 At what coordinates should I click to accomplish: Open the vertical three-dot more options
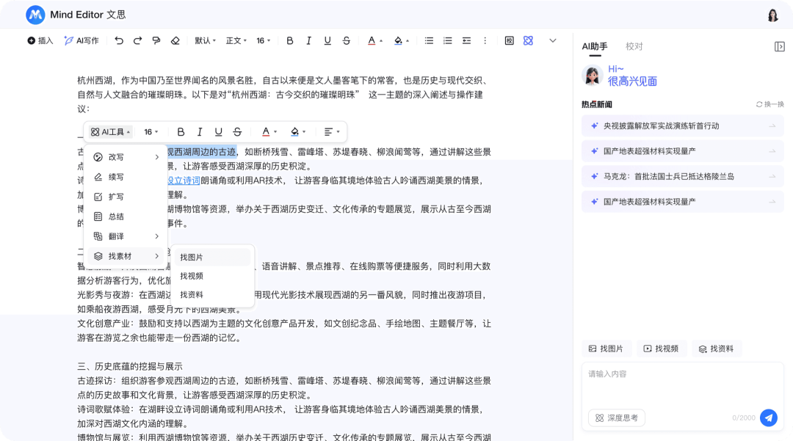485,41
